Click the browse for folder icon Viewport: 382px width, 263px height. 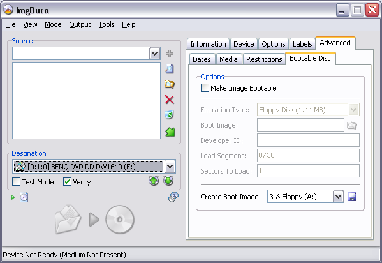click(170, 84)
